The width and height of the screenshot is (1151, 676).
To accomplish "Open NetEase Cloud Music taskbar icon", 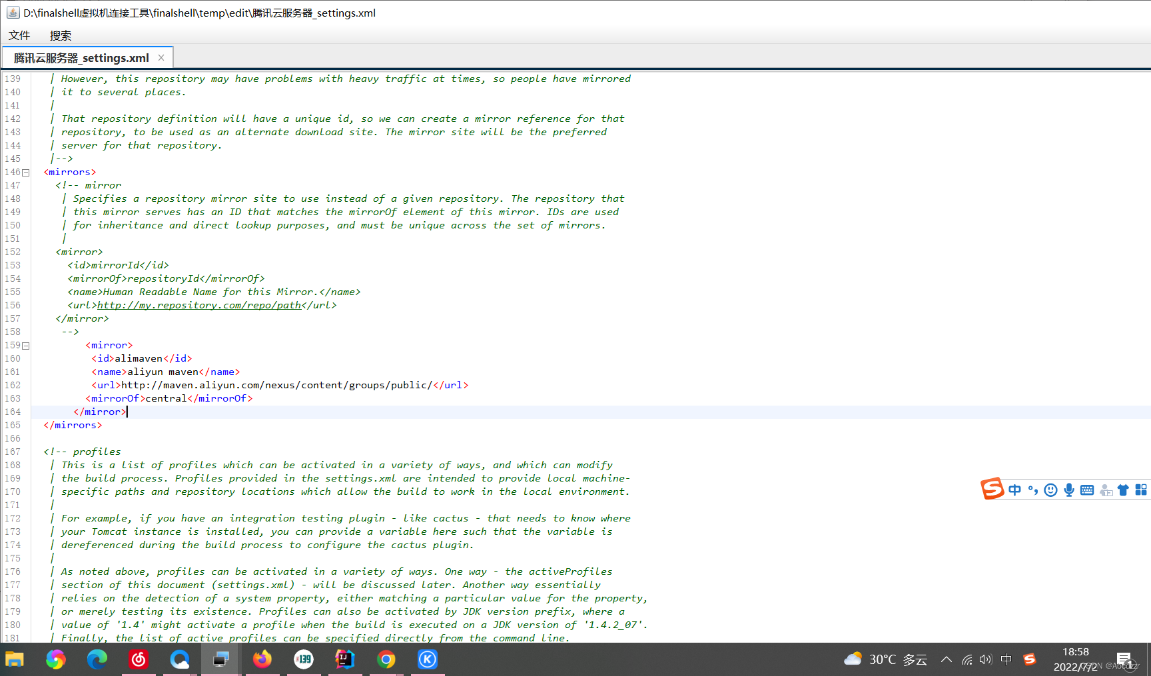I will 139,659.
